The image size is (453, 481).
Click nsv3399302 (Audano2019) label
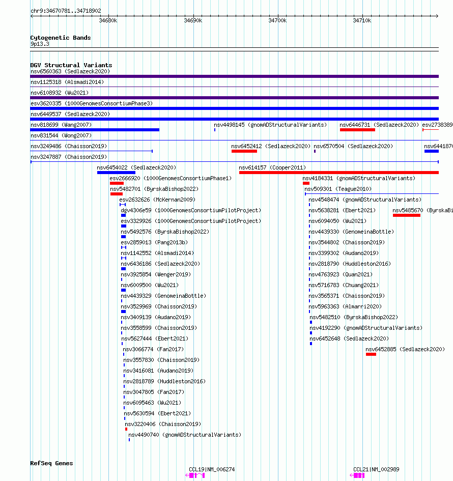point(344,253)
